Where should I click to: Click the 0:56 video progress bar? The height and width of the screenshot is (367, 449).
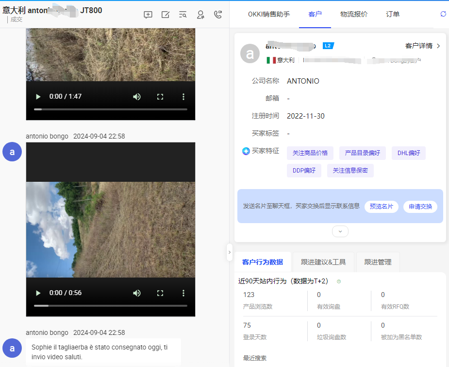click(110, 306)
